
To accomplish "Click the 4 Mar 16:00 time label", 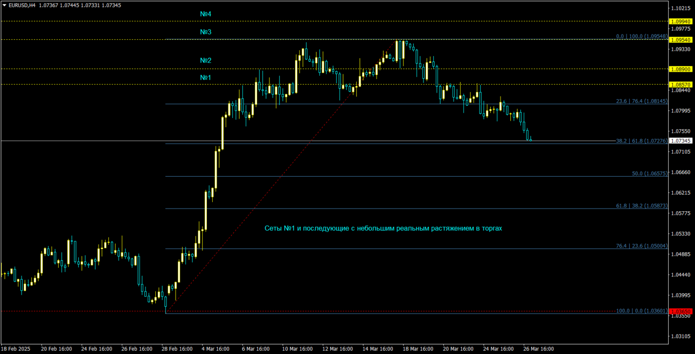I will point(216,349).
